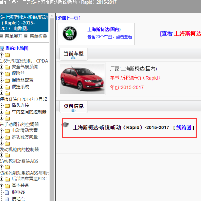Viewport: 201px width, 201px height.
Task: Open folder icon for 保险丝
Action: [7, 74]
